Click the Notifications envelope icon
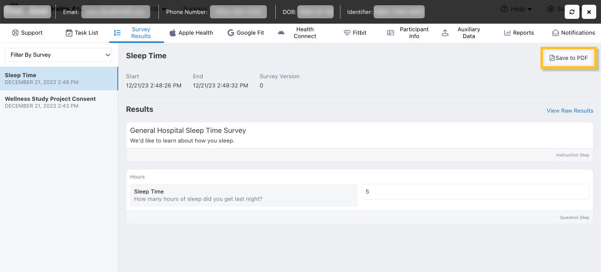601x272 pixels. (x=555, y=33)
